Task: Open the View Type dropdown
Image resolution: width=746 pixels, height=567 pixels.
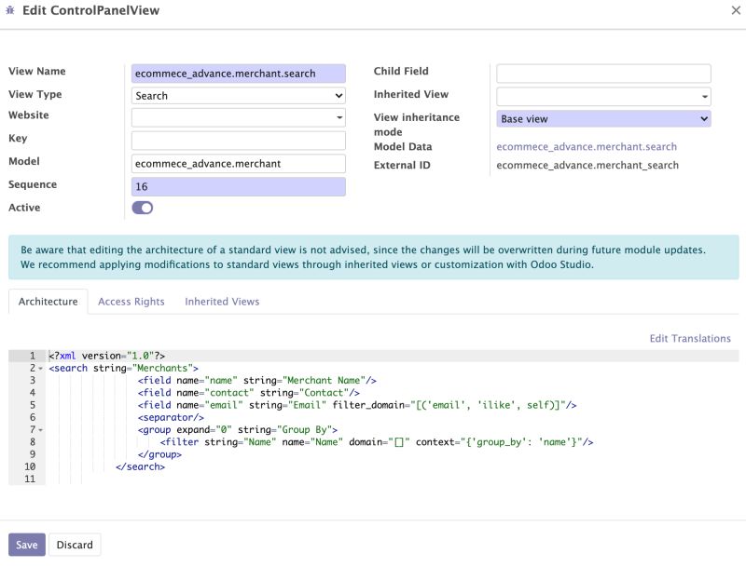Action: click(x=239, y=96)
